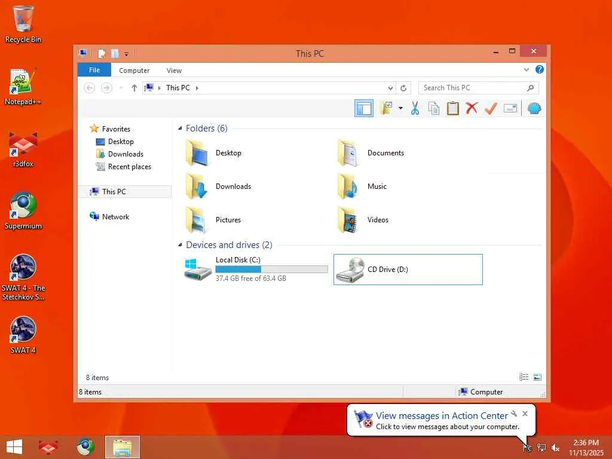Select the Notepad++ desktop shortcut
Viewport: 612px width, 459px height.
23,87
